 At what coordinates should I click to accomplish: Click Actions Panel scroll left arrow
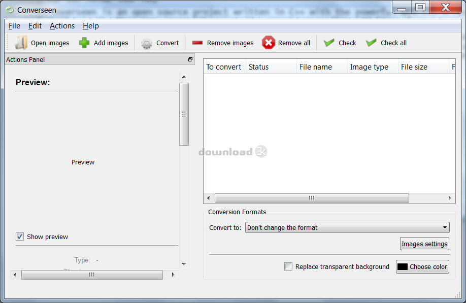coord(15,275)
